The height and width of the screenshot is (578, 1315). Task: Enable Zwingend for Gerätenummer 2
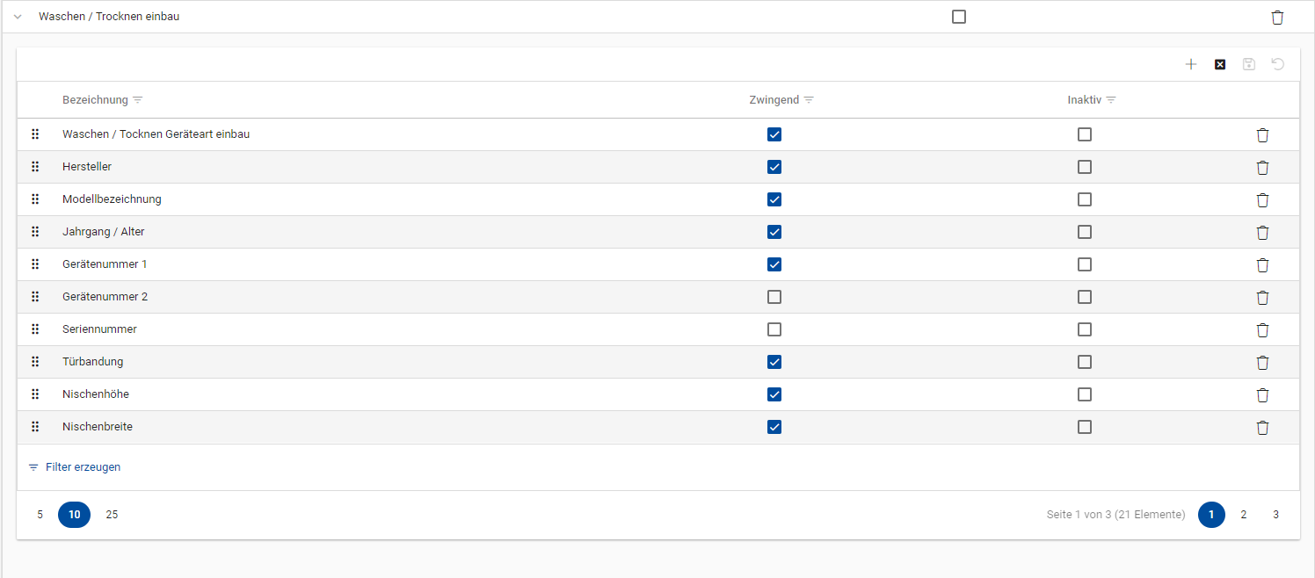point(774,297)
